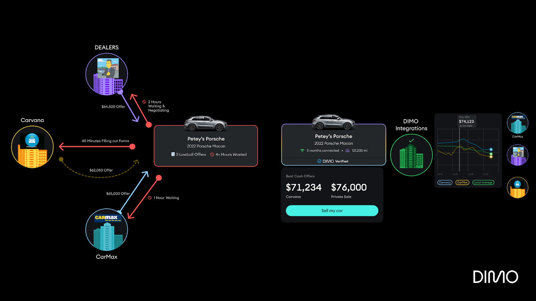Click the DIMO Verified badge icon
Screen dimensions: 536x301
(319, 161)
